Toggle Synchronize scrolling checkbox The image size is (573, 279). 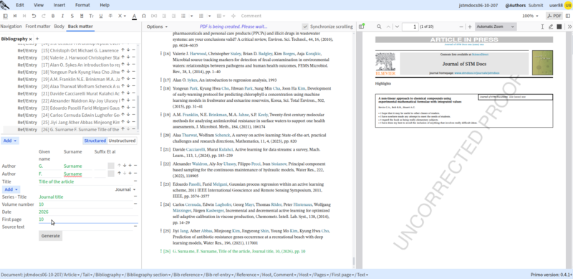pyautogui.click(x=305, y=27)
